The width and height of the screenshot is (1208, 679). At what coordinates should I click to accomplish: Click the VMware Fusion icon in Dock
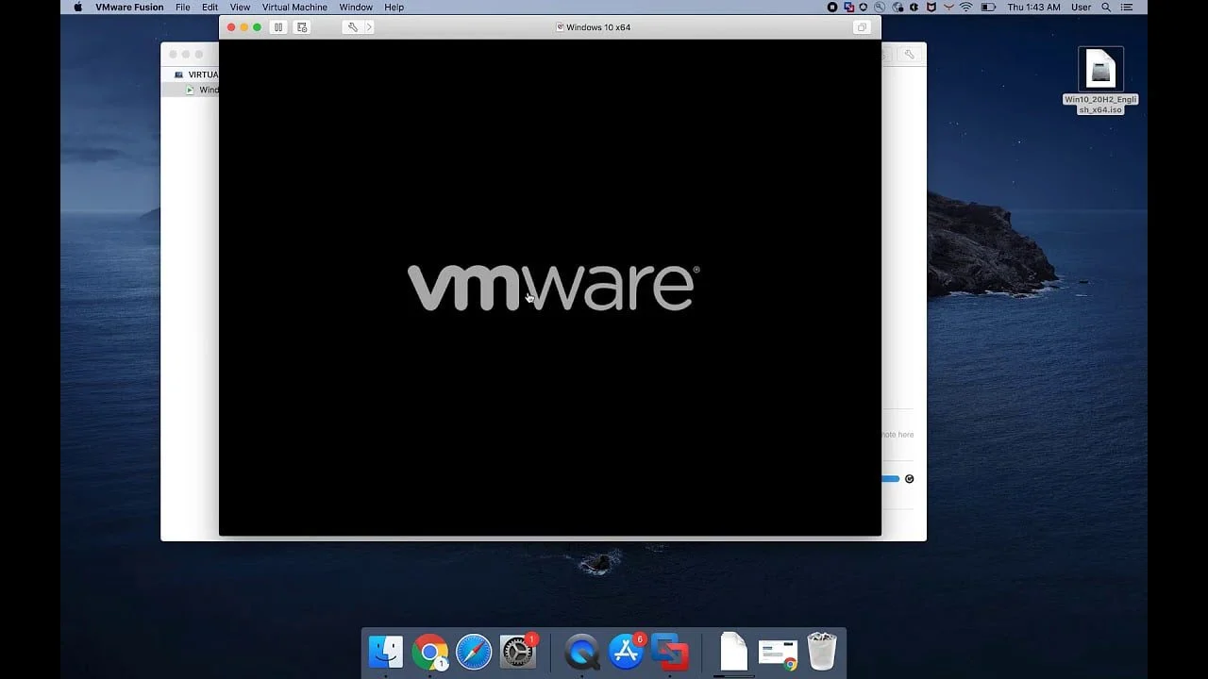pos(670,652)
